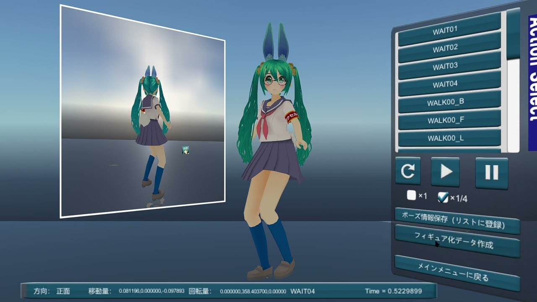Play the animation
Screen dimensions: 537x302
[x=446, y=172]
